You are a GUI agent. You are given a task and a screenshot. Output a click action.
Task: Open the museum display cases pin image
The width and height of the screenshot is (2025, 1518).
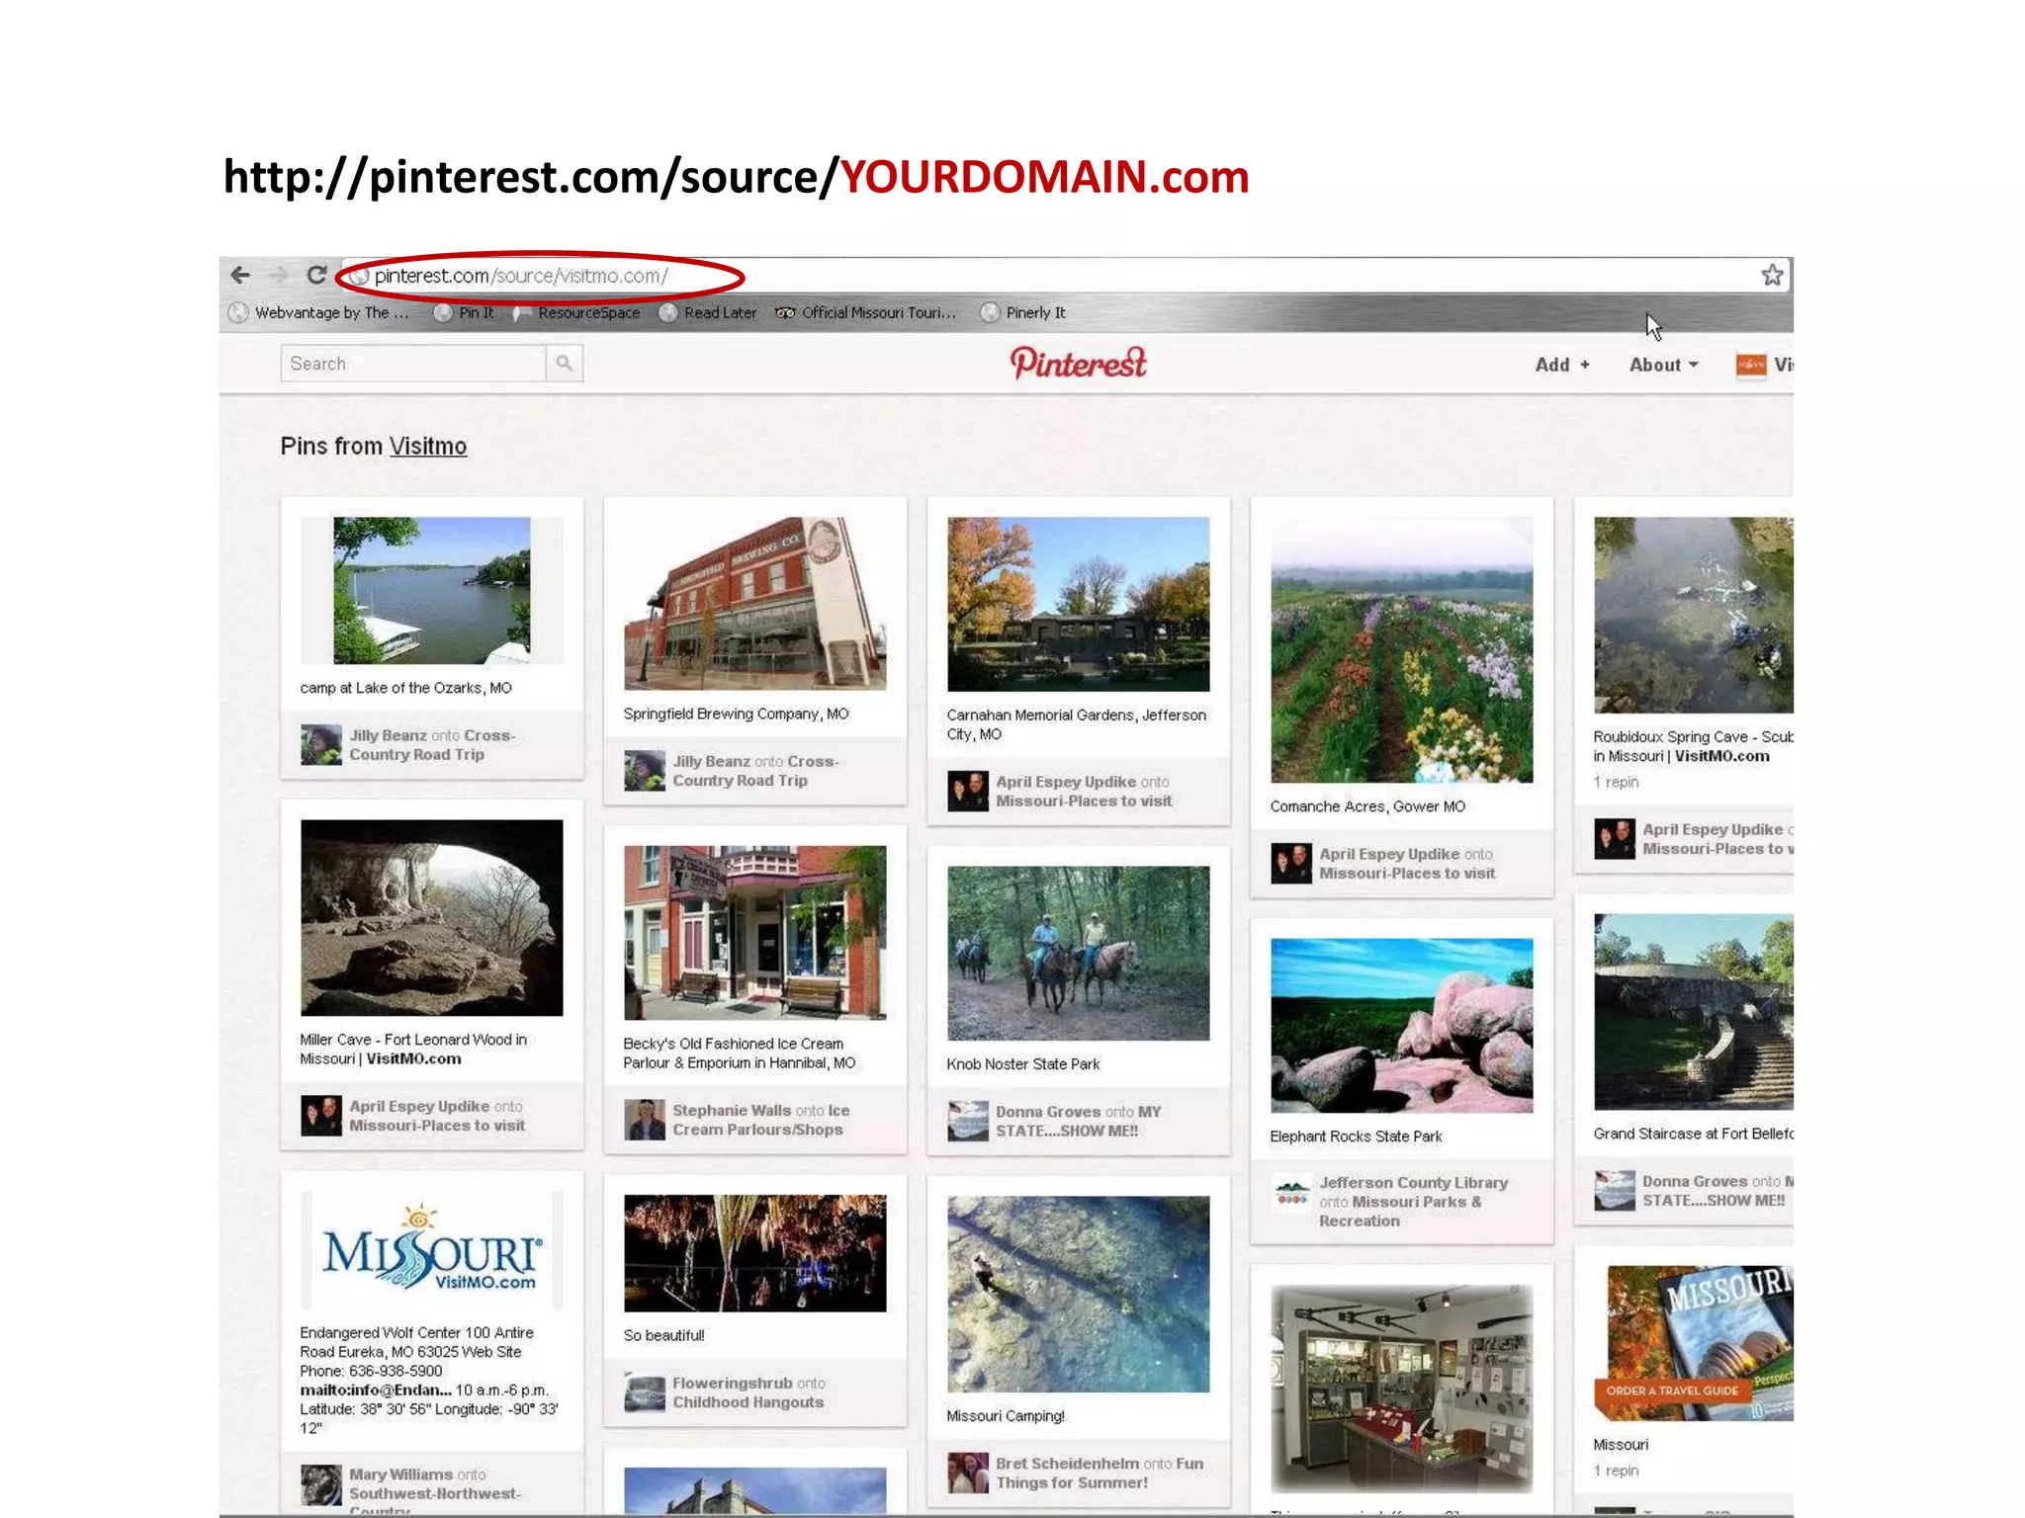(1401, 1389)
